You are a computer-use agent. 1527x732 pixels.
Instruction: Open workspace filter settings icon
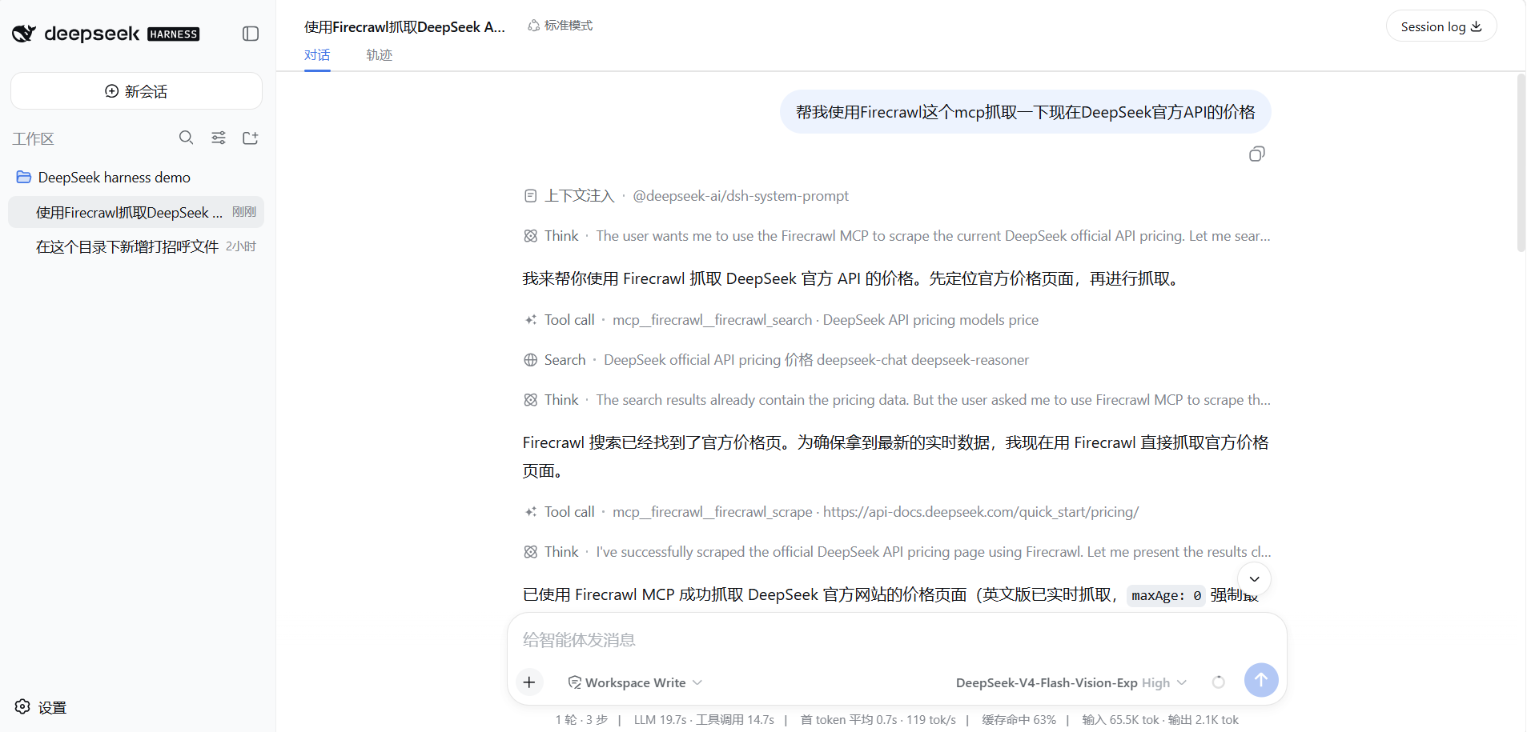[x=219, y=138]
